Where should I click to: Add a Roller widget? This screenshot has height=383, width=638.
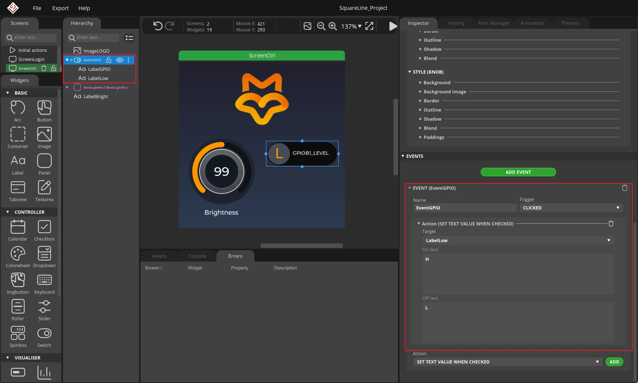[x=18, y=310]
